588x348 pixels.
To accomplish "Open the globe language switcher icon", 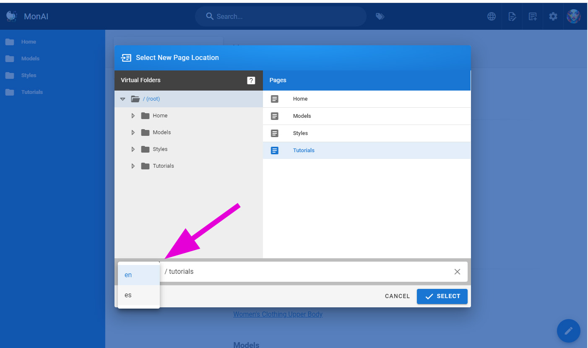I will pyautogui.click(x=492, y=16).
